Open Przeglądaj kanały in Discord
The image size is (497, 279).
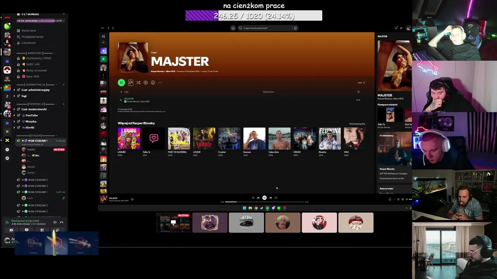pos(30,37)
